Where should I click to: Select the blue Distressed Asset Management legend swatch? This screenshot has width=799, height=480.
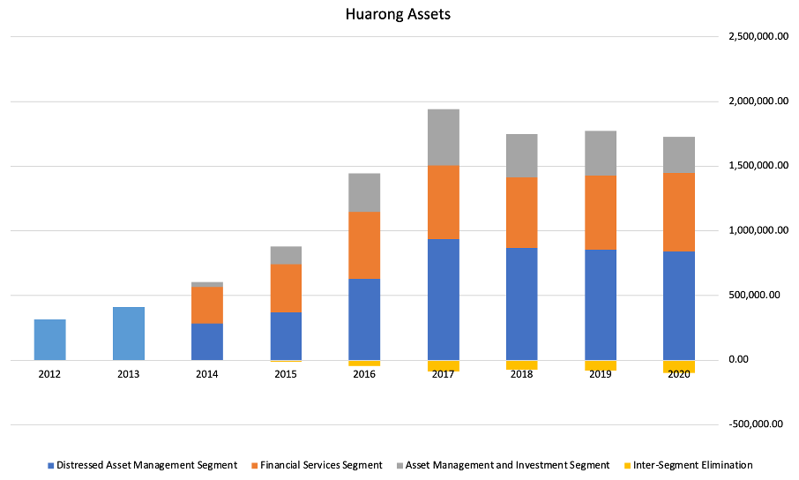tap(50, 466)
